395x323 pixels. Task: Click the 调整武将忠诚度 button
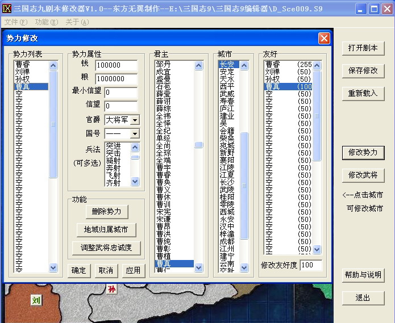tap(106, 248)
